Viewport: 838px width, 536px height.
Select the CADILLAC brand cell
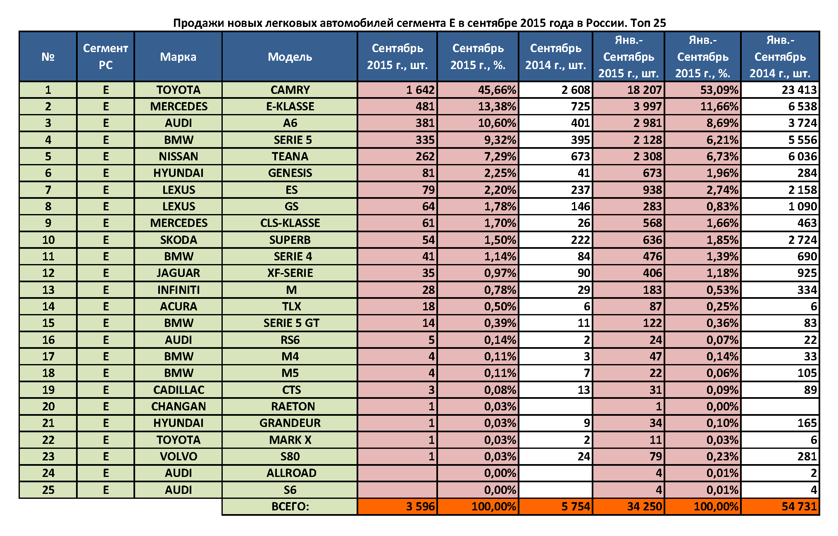[x=178, y=390]
